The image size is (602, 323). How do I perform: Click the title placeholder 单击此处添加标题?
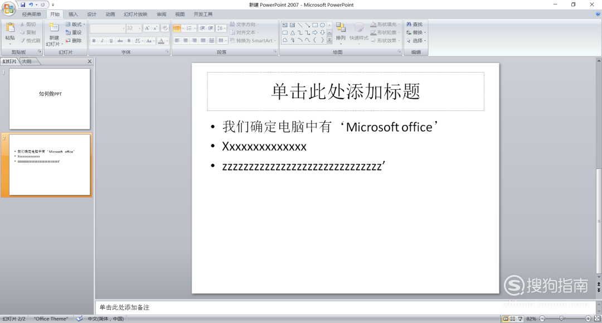(x=346, y=91)
